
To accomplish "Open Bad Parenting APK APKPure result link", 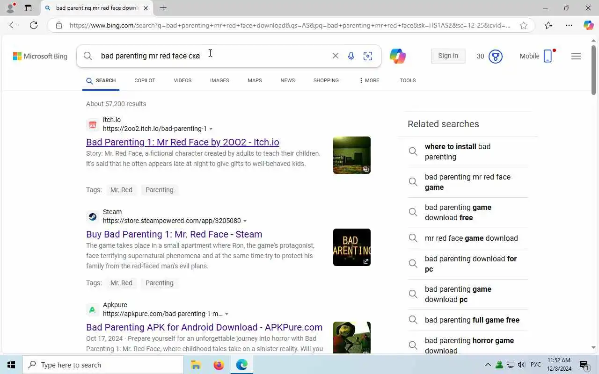I will pyautogui.click(x=204, y=327).
